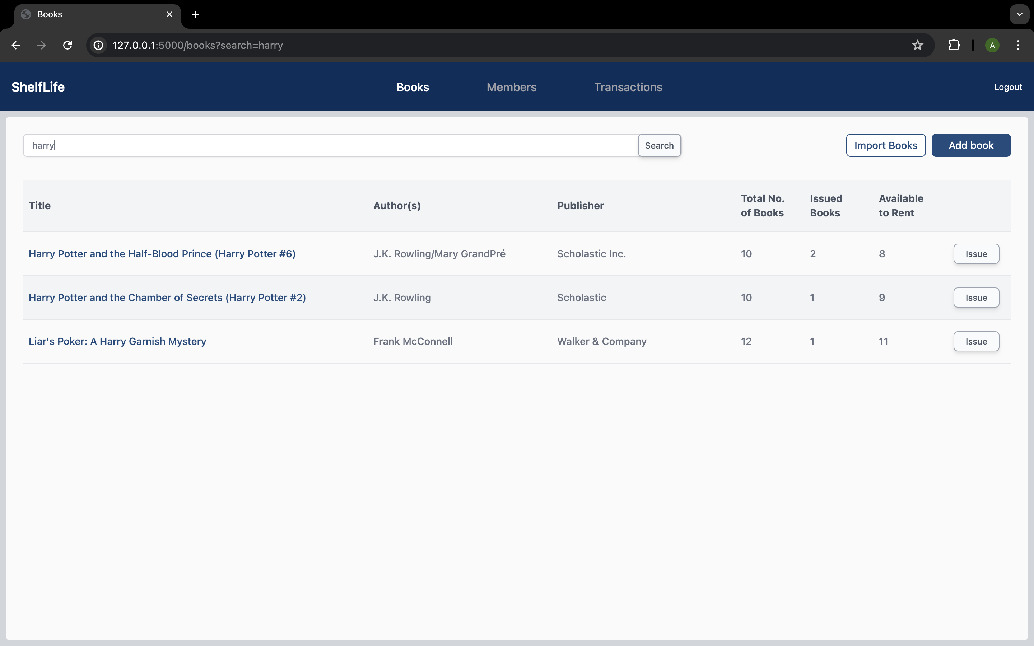This screenshot has width=1034, height=646.
Task: Go to ShelfLife home logo
Action: [38, 87]
